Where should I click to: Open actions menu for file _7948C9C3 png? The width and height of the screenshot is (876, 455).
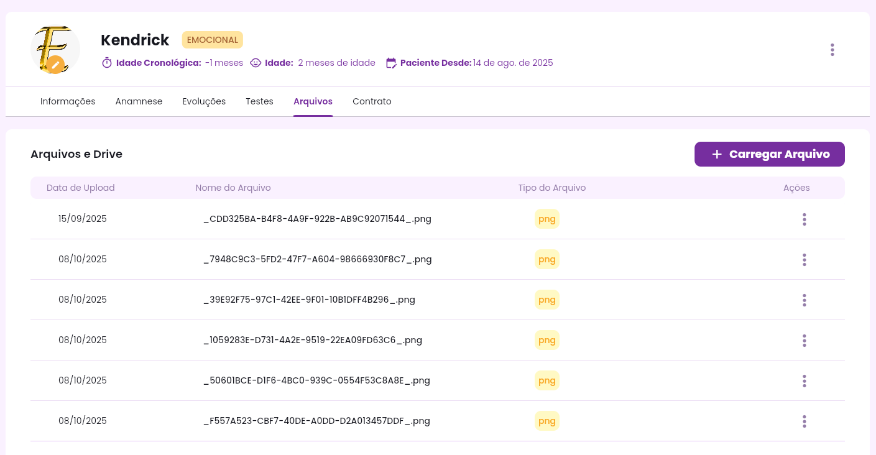pyautogui.click(x=804, y=260)
